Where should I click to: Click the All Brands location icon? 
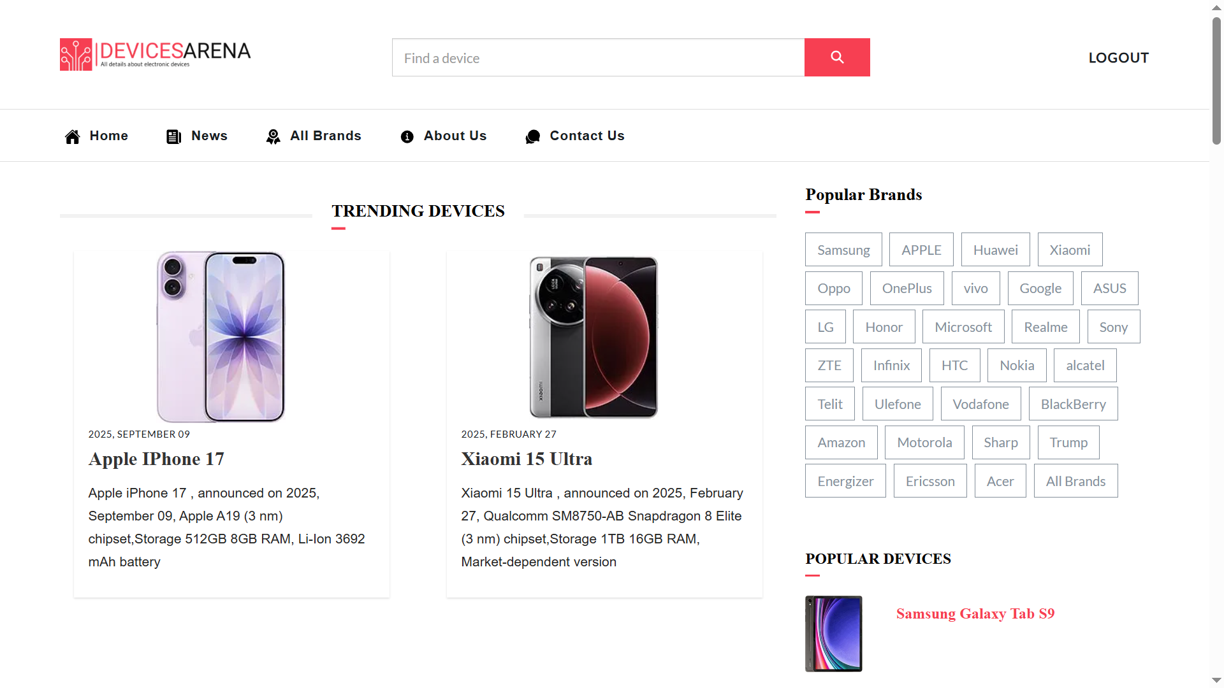[273, 136]
